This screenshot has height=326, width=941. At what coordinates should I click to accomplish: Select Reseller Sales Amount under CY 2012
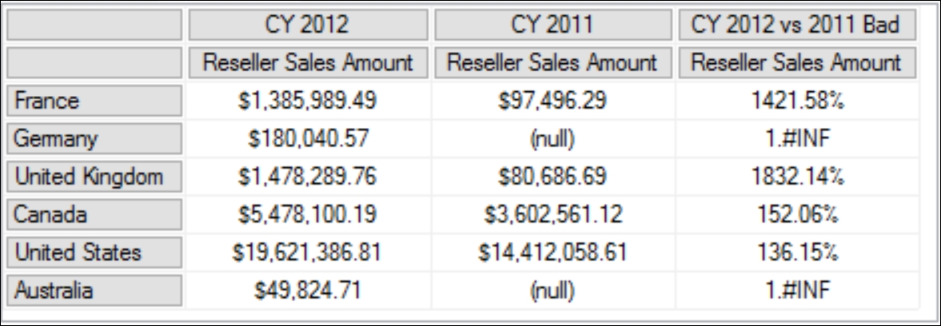[308, 62]
